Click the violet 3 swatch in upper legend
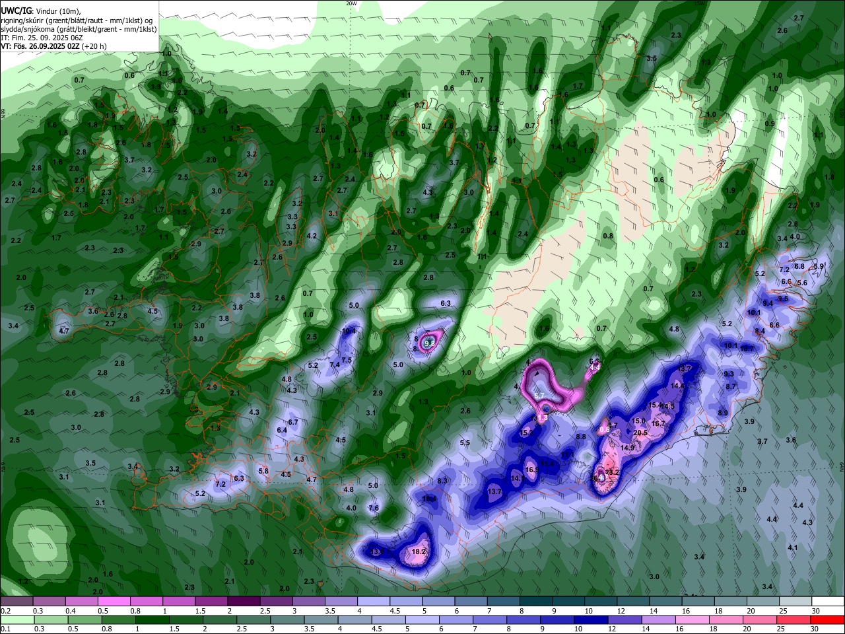 [x=309, y=602]
